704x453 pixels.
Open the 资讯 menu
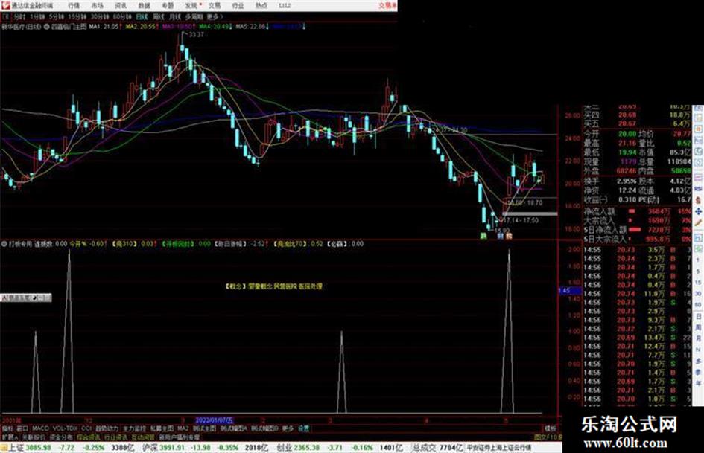(x=121, y=6)
